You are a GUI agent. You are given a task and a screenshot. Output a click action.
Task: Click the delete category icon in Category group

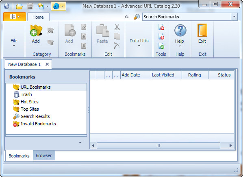50,42
